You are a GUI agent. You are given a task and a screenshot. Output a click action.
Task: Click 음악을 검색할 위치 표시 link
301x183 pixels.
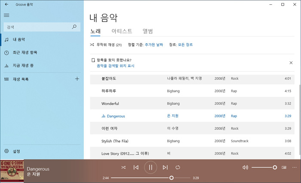[x=115, y=66]
